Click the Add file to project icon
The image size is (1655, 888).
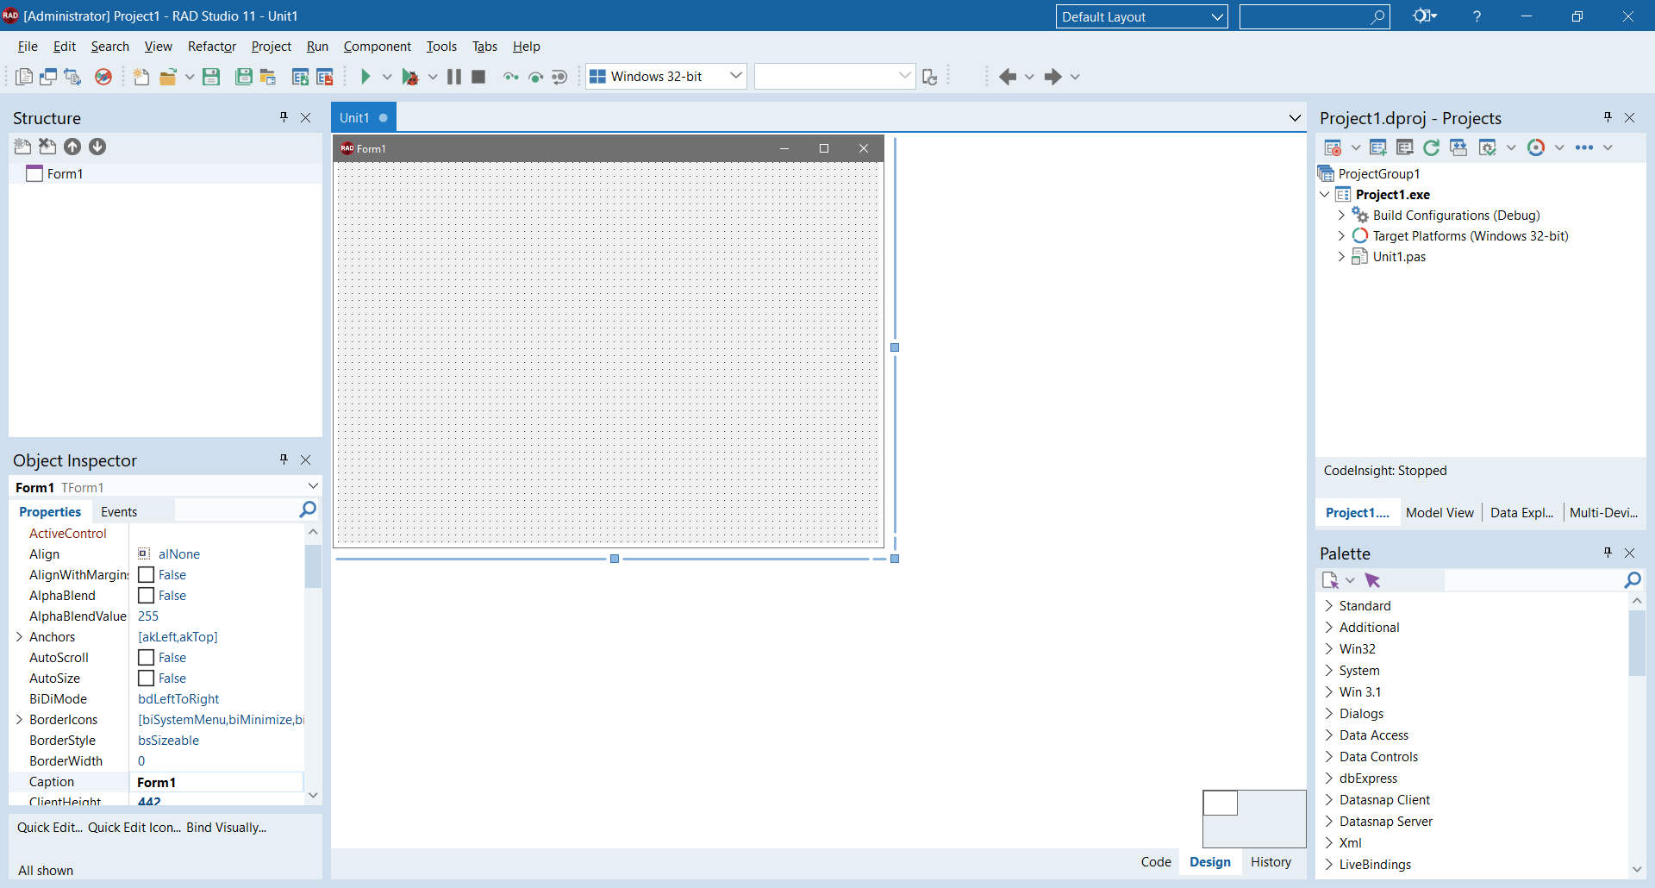tap(301, 77)
